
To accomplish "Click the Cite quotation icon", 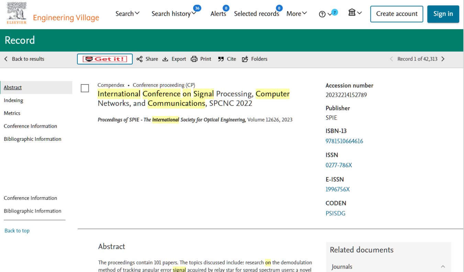I will click(x=221, y=59).
